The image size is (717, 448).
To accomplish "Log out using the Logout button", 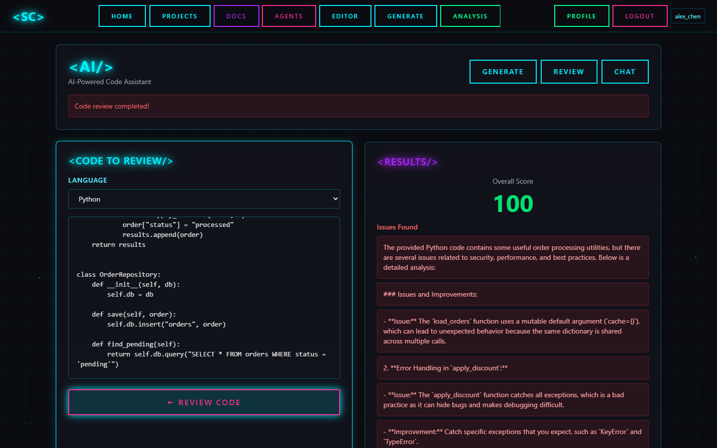I will click(x=640, y=16).
